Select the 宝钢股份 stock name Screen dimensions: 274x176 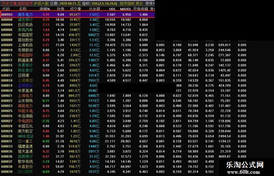point(25,85)
